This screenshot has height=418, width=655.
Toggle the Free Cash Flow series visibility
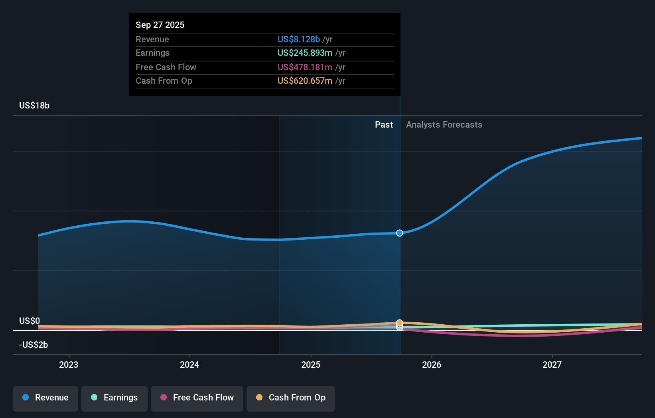coord(197,398)
